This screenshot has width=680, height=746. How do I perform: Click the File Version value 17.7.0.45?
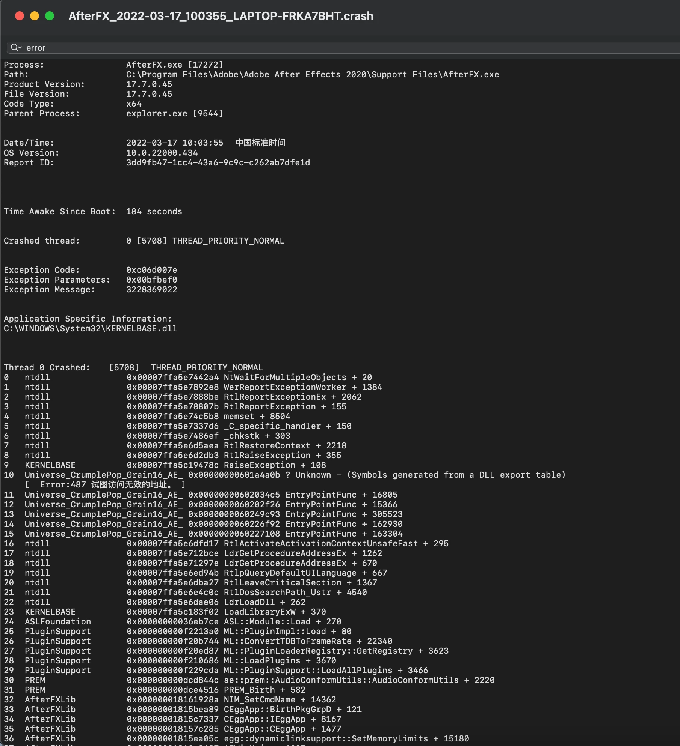(149, 94)
